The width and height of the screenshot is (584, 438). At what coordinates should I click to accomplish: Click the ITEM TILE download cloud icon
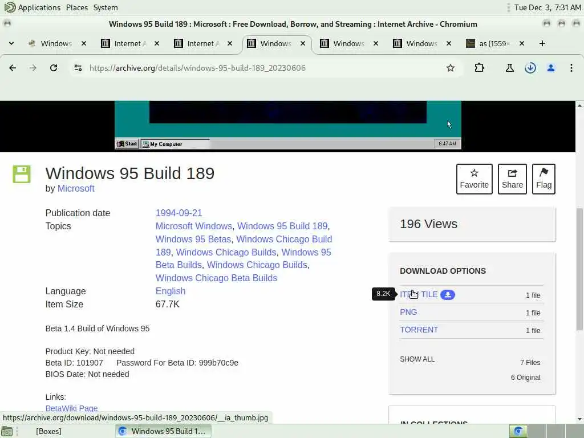[448, 295]
